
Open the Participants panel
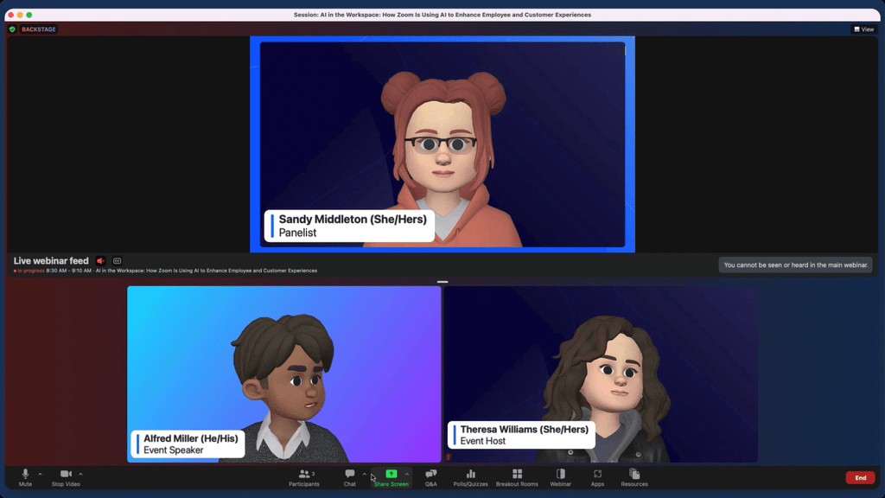304,477
